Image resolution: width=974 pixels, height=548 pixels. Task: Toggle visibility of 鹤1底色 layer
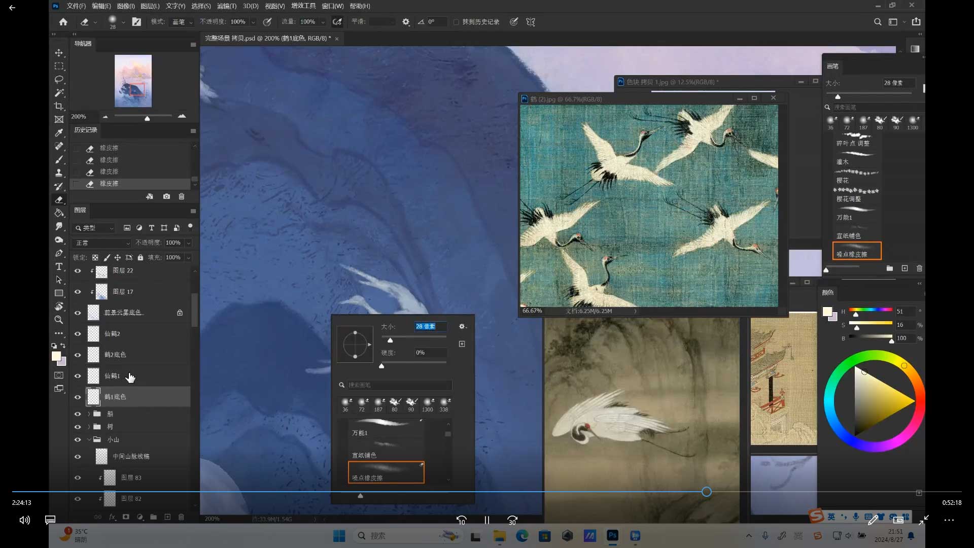point(78,397)
